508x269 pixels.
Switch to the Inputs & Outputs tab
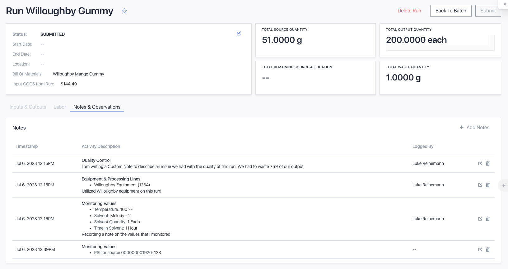28,107
